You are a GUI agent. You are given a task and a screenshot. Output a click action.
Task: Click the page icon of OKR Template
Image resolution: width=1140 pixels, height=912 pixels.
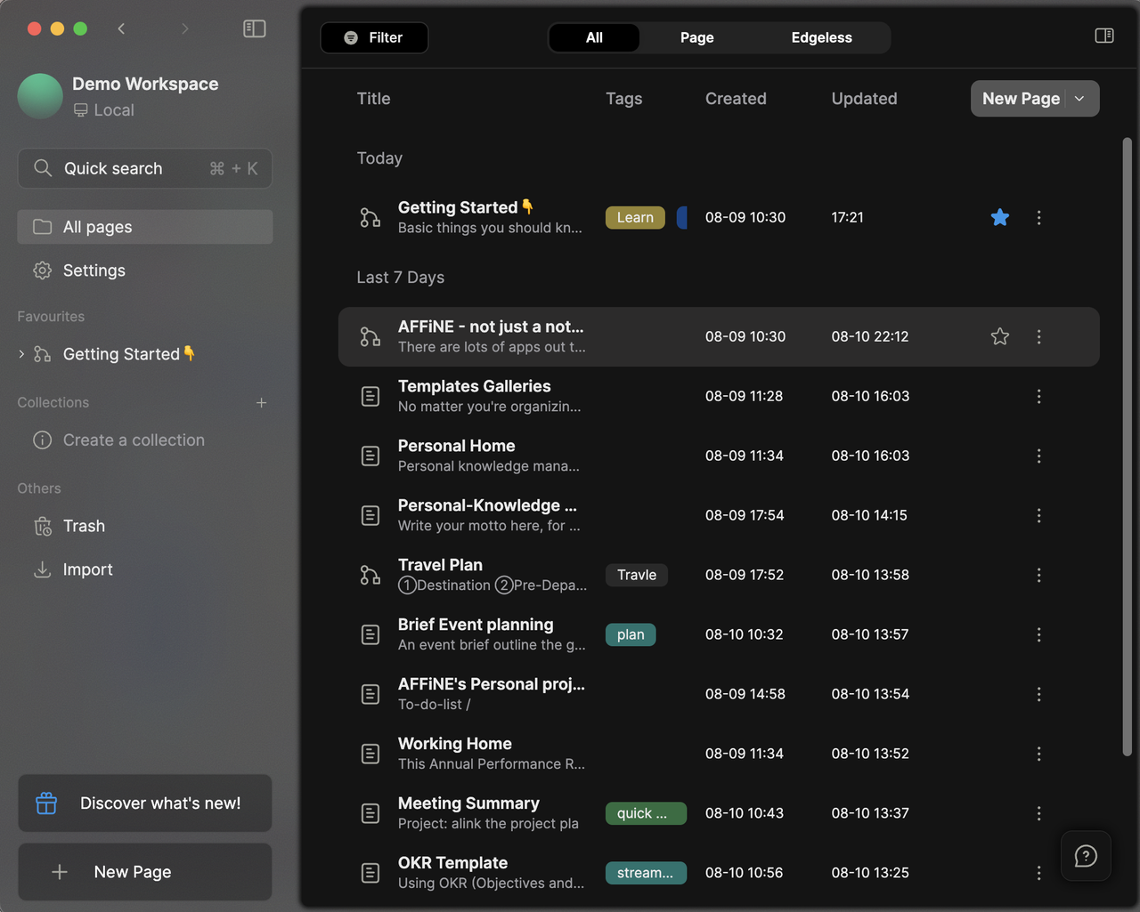(x=370, y=873)
